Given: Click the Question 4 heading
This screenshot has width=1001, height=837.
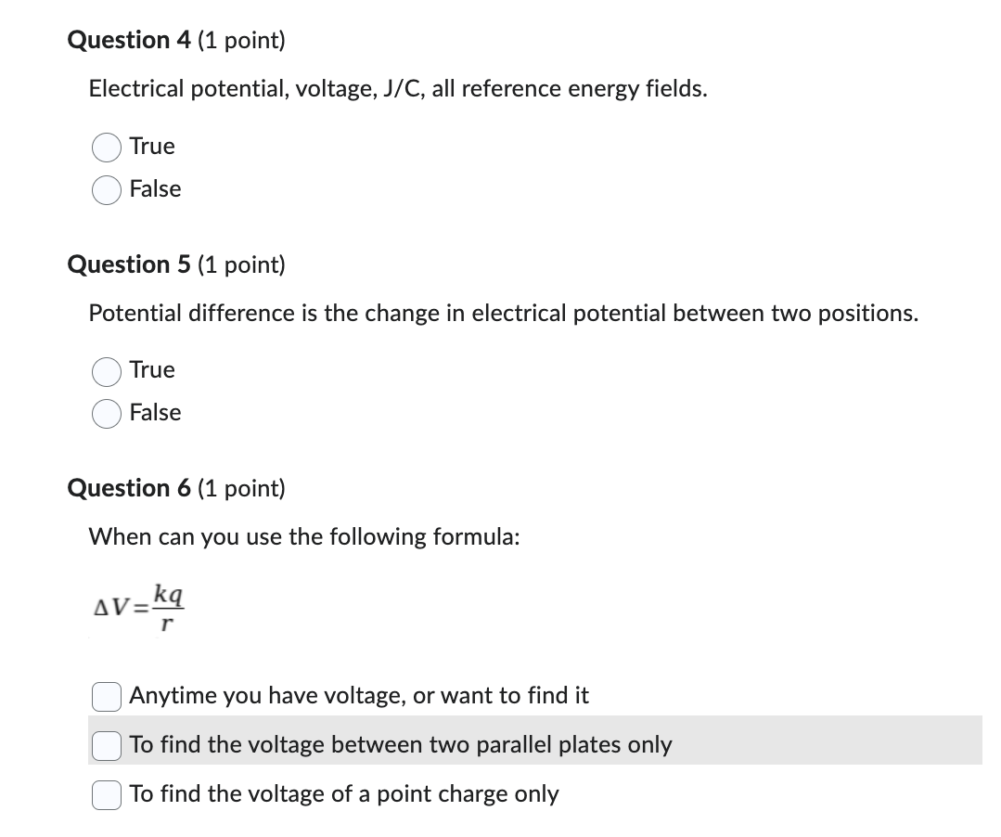Looking at the screenshot, I should (176, 40).
